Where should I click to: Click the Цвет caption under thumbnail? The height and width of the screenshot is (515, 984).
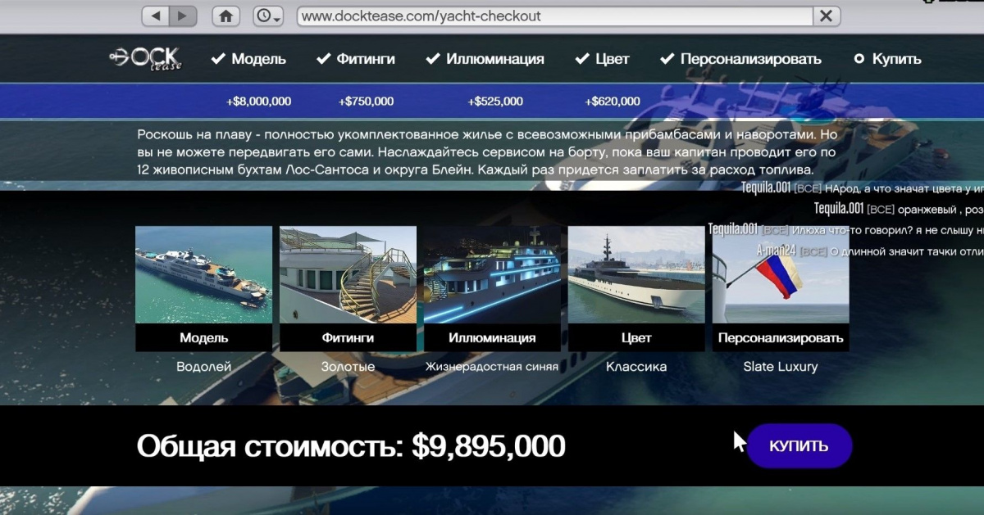(x=636, y=337)
